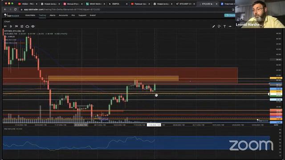
Task: Select the text T annotation tool
Action: 224,27
